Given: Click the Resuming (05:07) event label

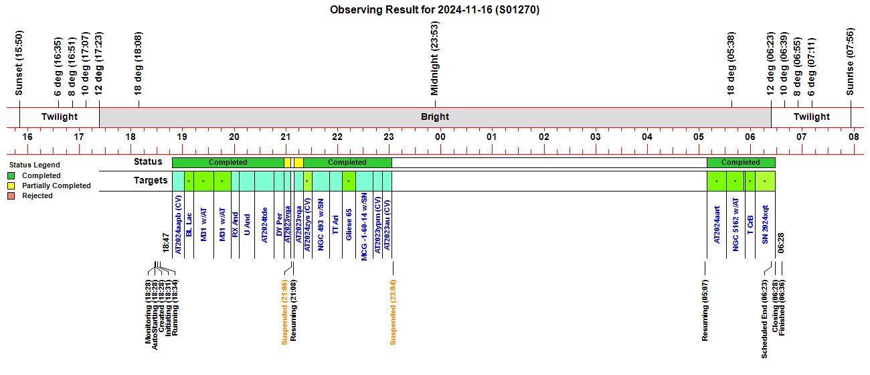Looking at the screenshot, I should [x=705, y=309].
